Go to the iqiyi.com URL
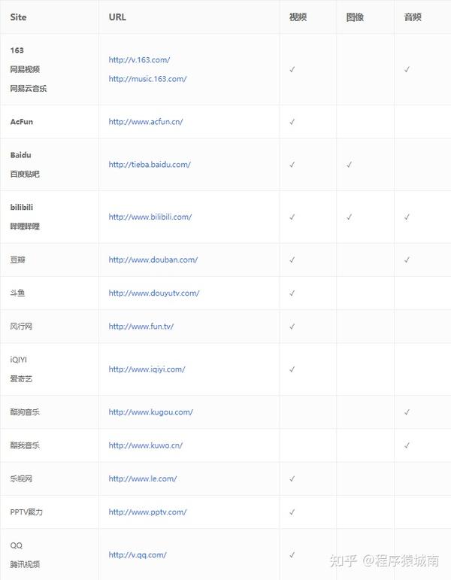This screenshot has width=451, height=580. 147,369
